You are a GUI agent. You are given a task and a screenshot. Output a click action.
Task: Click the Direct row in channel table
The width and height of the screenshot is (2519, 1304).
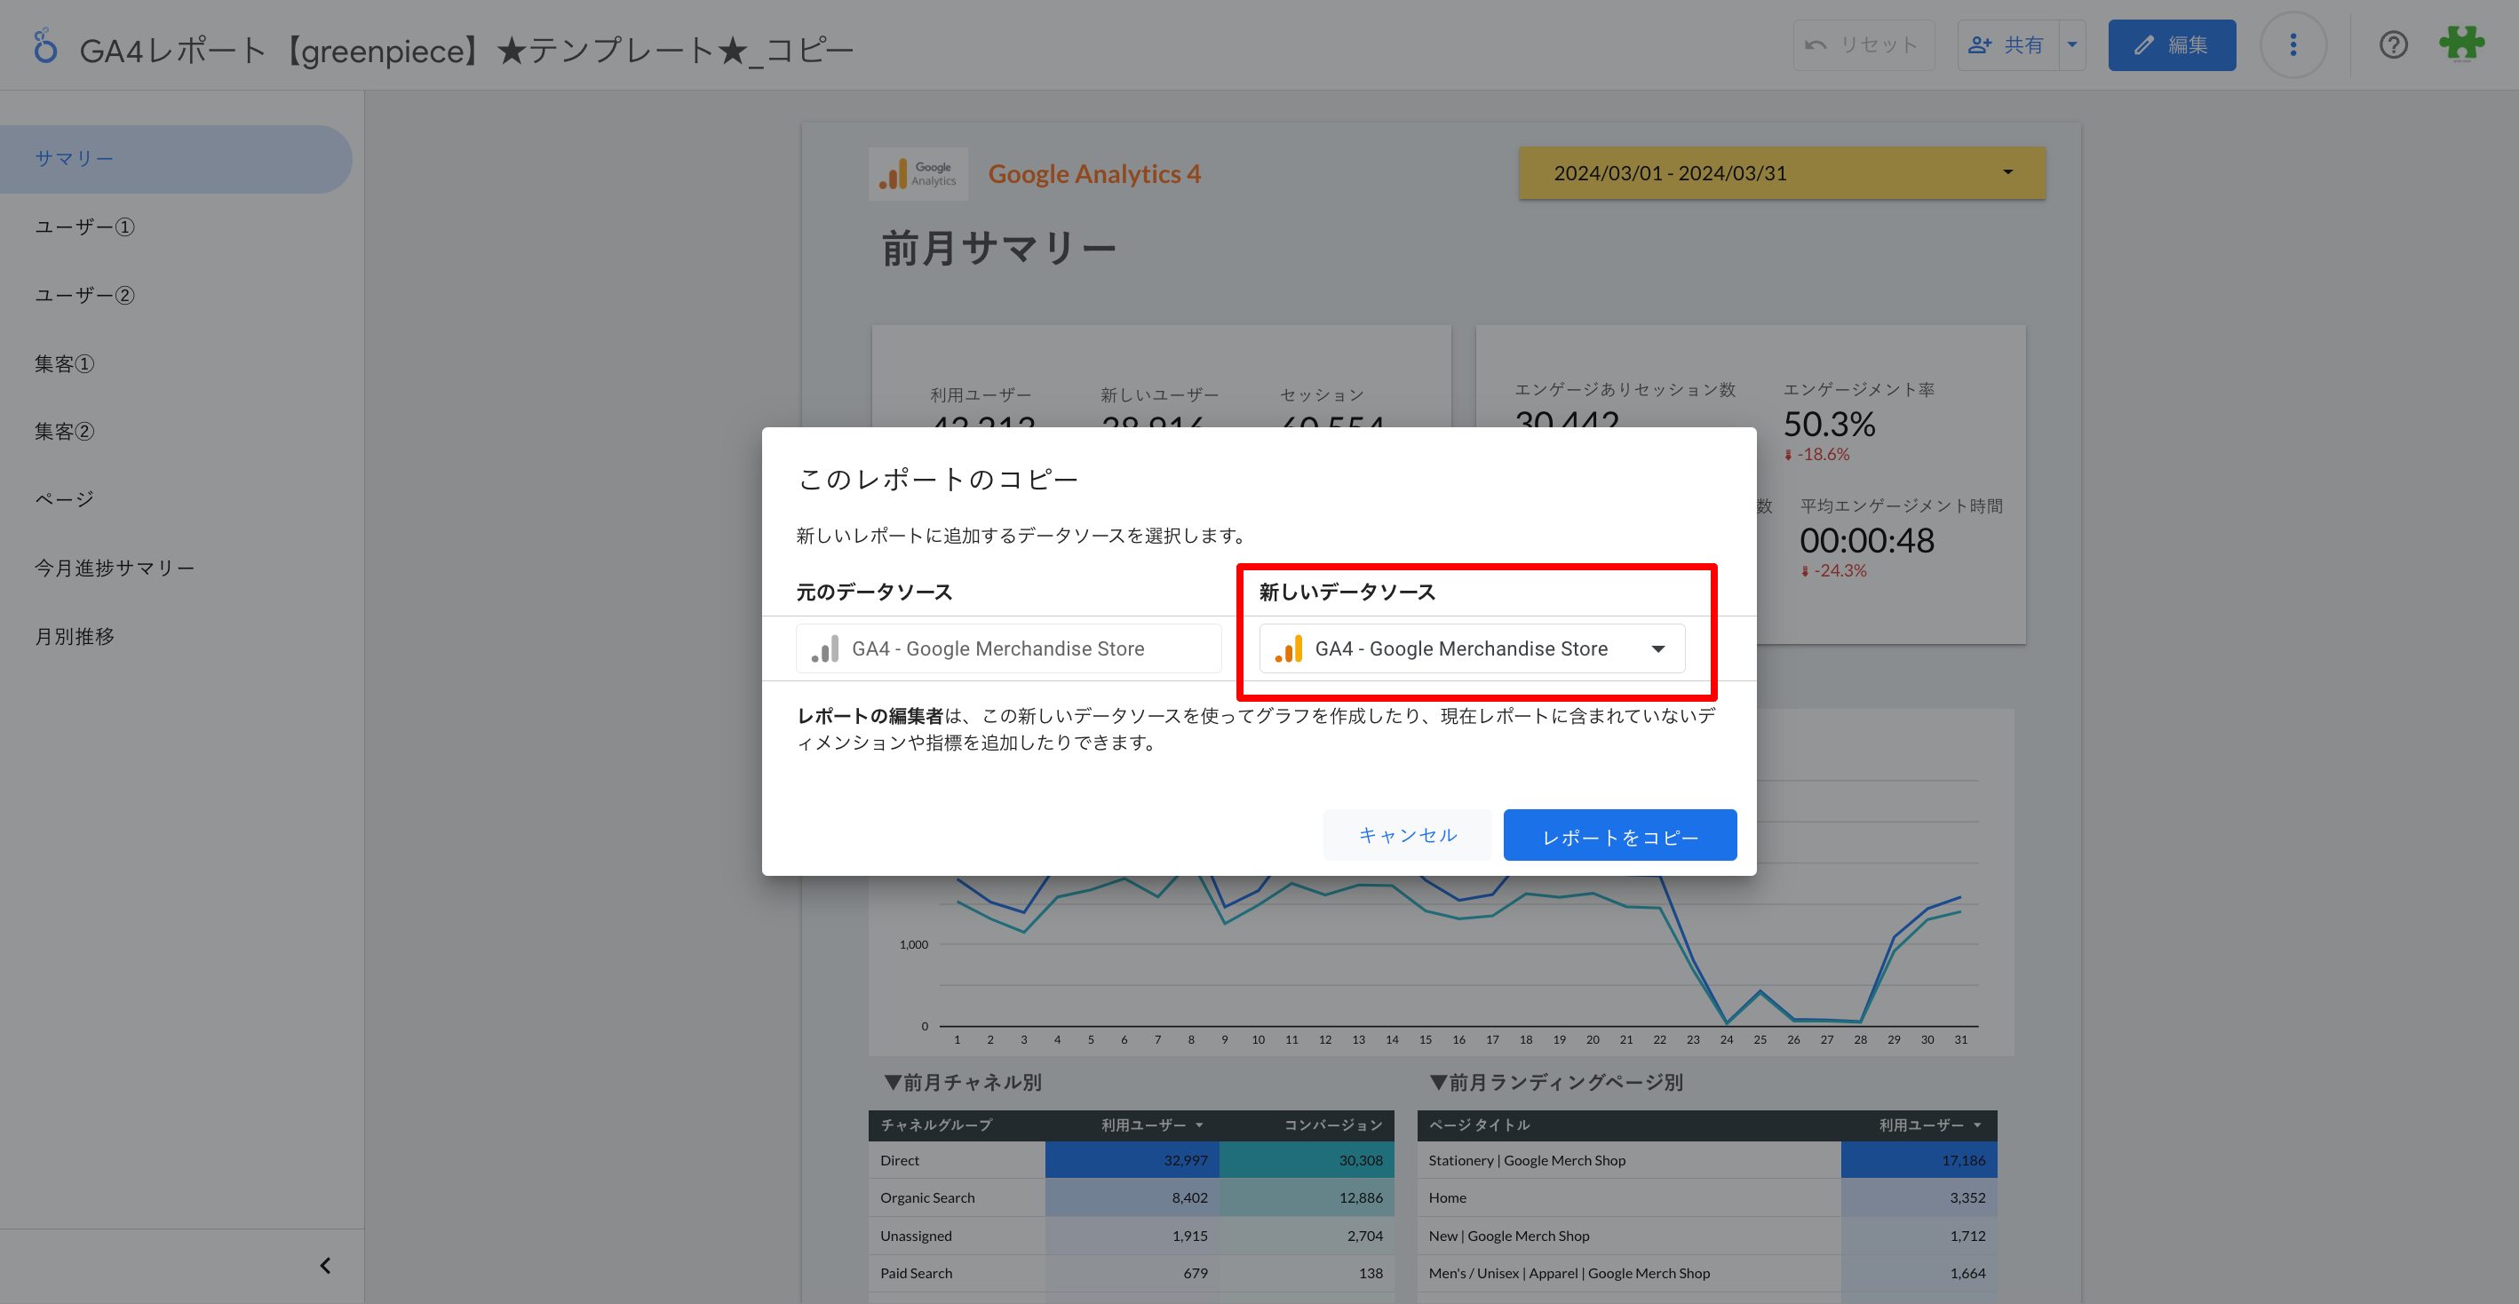1132,1160
